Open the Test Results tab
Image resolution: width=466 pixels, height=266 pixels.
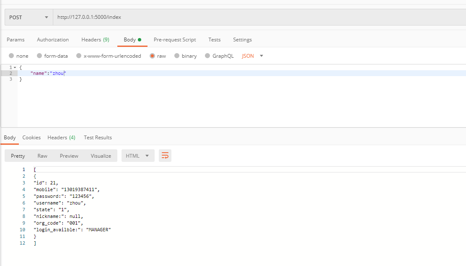pyautogui.click(x=98, y=138)
